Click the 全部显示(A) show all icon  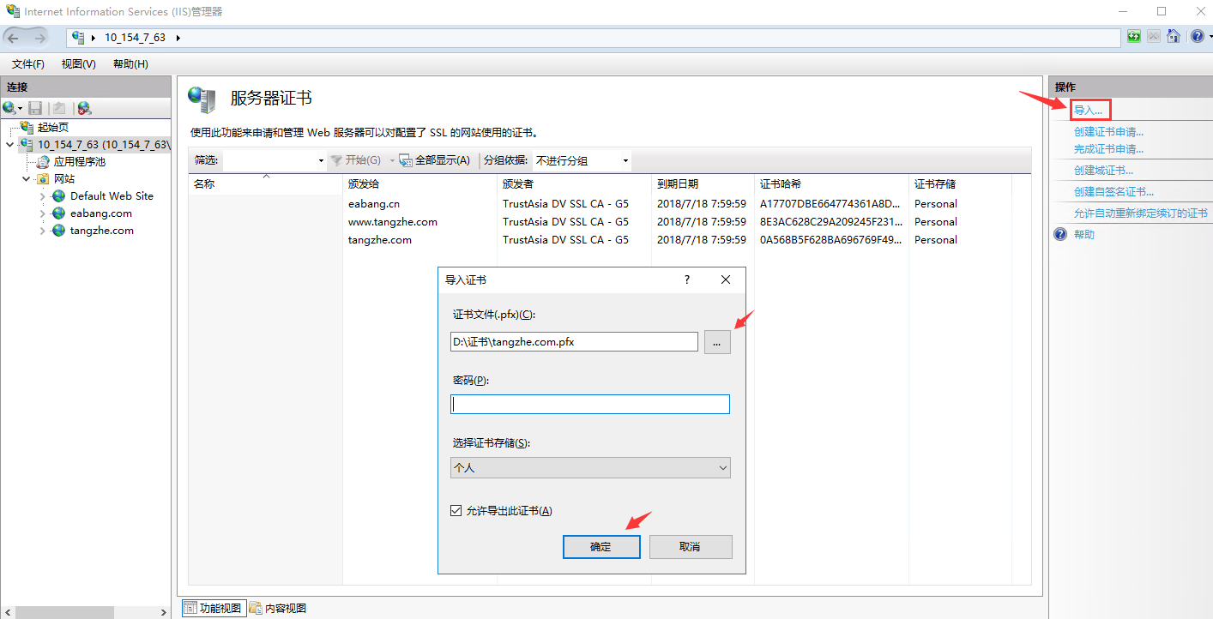(406, 160)
